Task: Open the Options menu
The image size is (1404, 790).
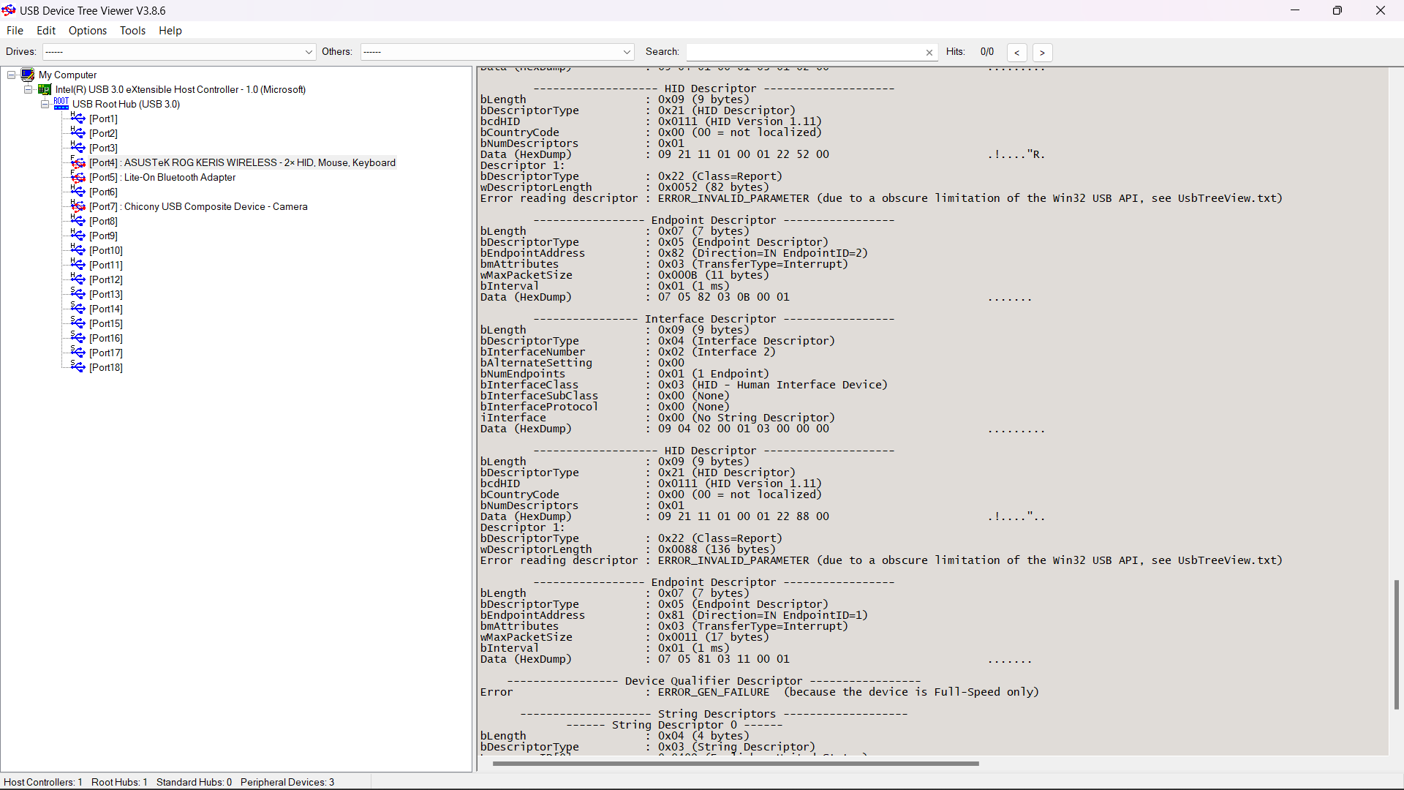Action: click(x=87, y=31)
